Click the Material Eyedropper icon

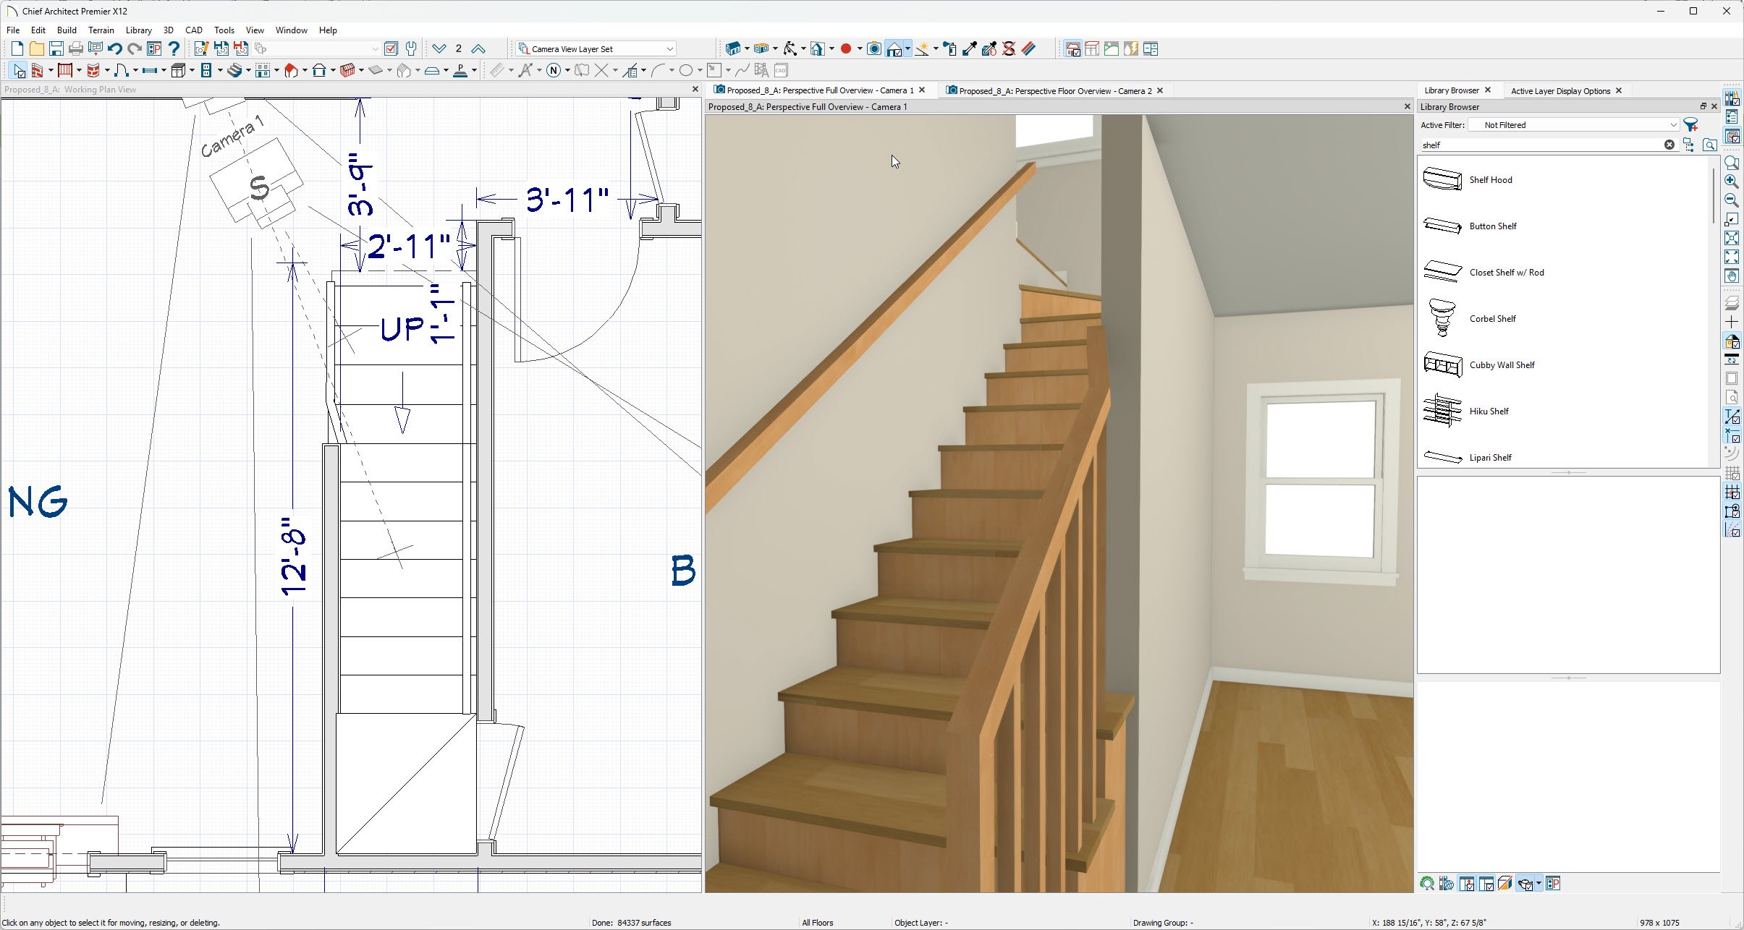(x=970, y=49)
